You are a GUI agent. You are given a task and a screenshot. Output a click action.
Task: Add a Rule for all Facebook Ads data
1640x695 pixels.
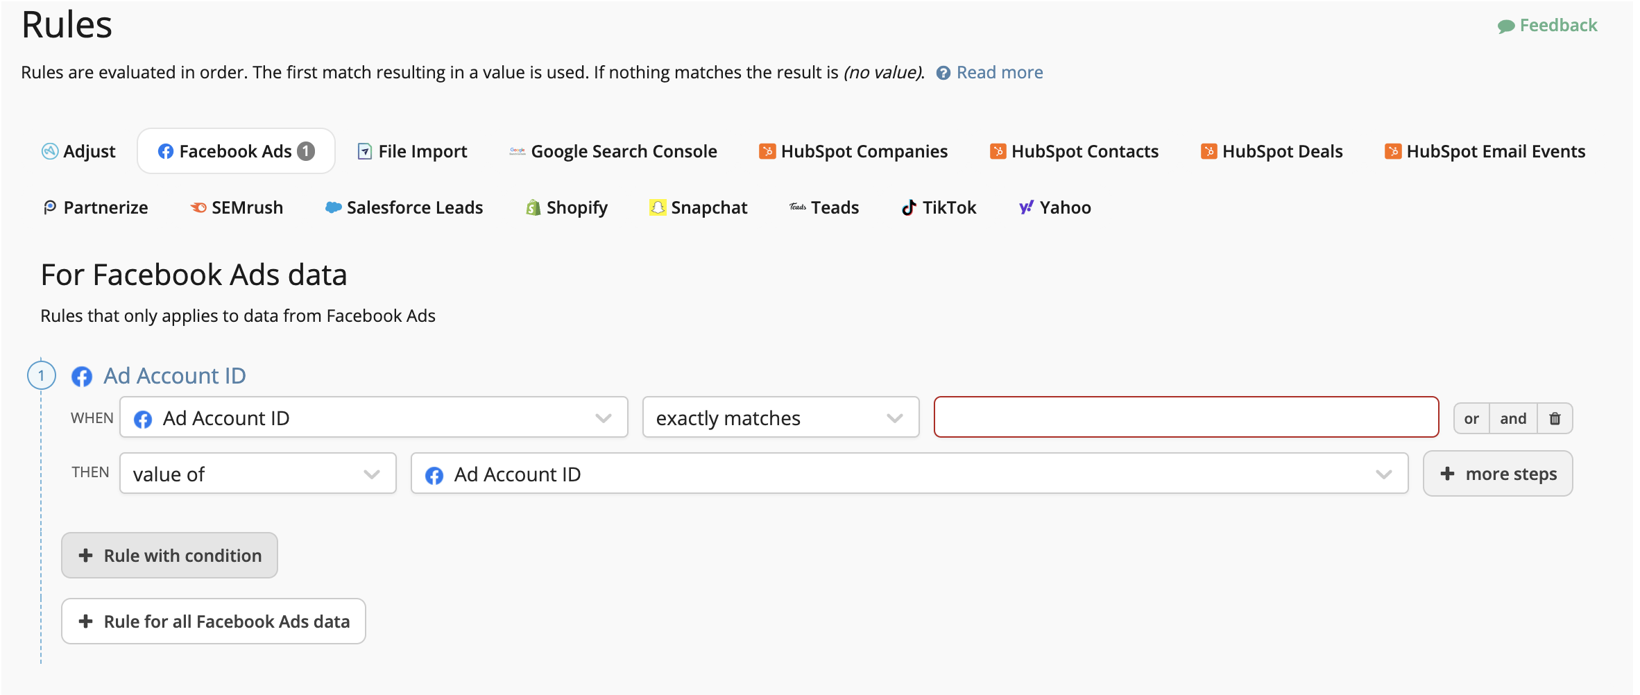tap(214, 621)
